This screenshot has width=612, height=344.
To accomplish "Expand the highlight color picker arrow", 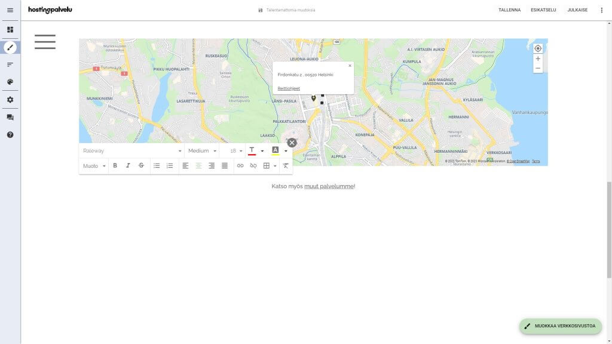I will [286, 151].
